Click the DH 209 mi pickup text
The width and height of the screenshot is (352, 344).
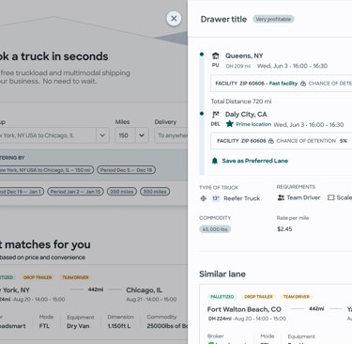pos(238,66)
